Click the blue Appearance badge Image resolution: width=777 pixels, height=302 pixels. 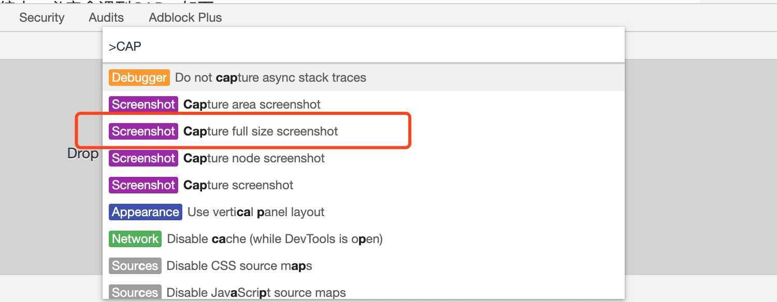click(146, 212)
